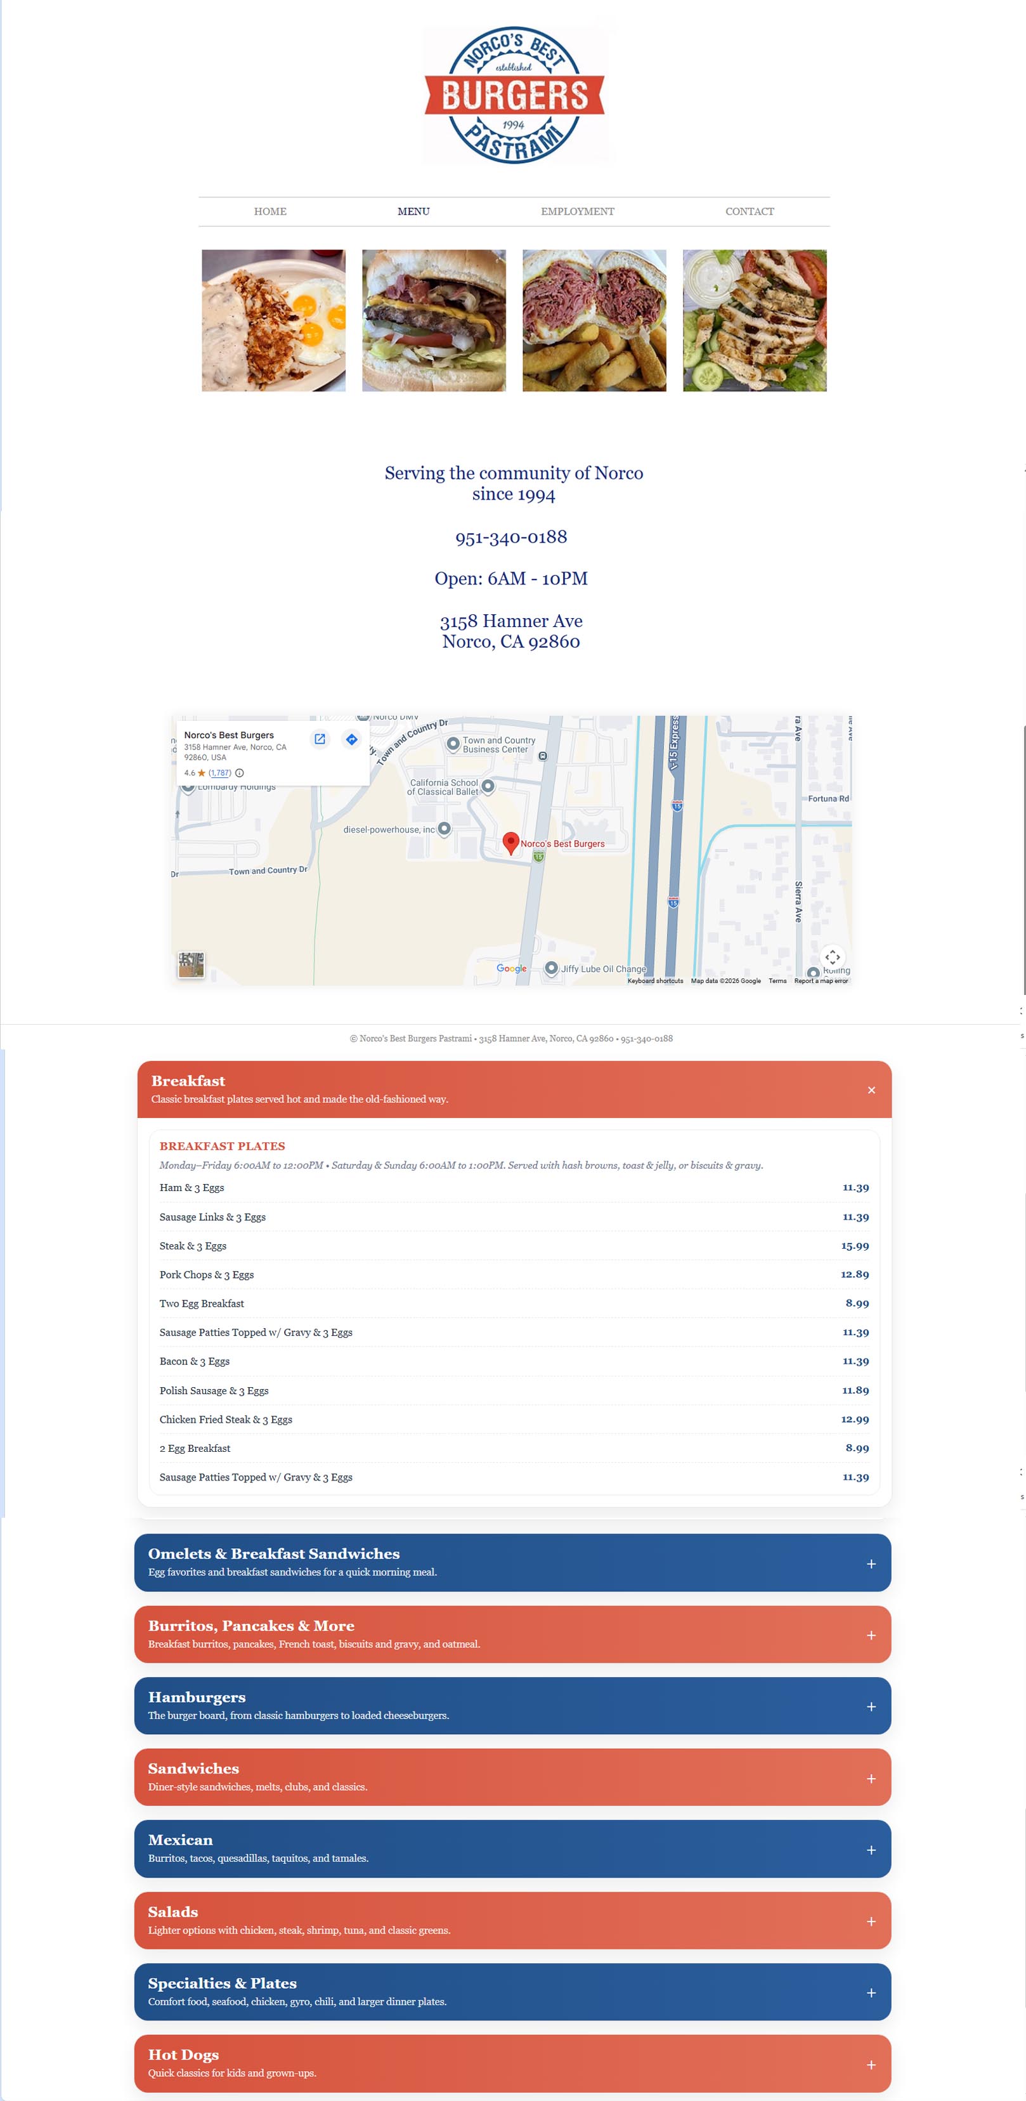This screenshot has height=2101, width=1026.
Task: Click the map Terms link
Action: [777, 980]
